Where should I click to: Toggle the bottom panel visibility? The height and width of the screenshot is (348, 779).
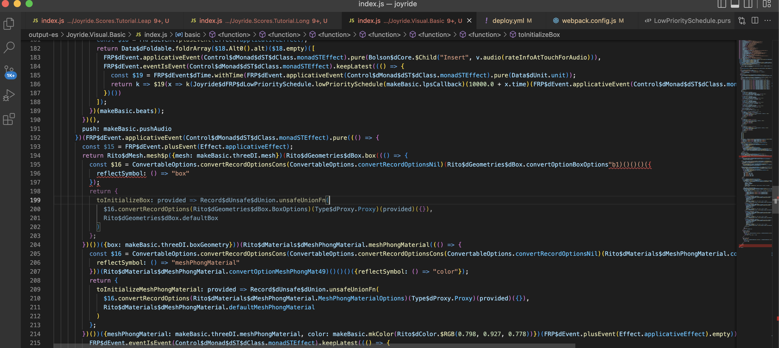[x=735, y=4]
